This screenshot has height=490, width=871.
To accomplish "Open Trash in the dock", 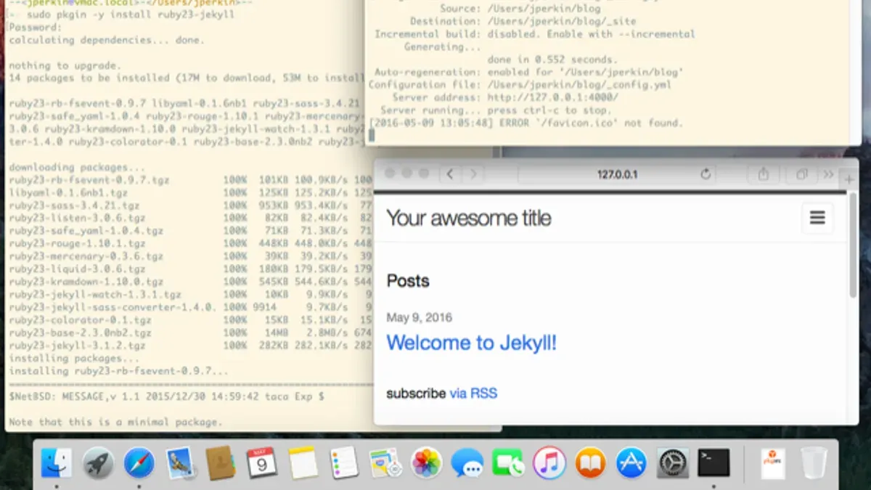I will coord(814,462).
